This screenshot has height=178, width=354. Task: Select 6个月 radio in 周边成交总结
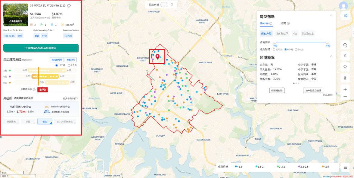tap(69, 65)
